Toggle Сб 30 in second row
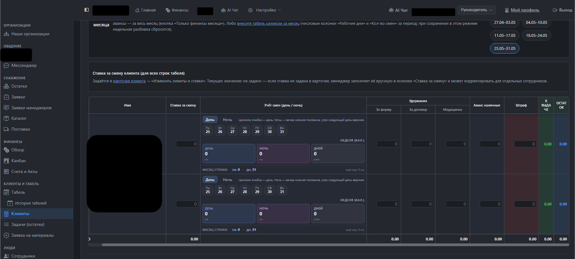 (270, 190)
